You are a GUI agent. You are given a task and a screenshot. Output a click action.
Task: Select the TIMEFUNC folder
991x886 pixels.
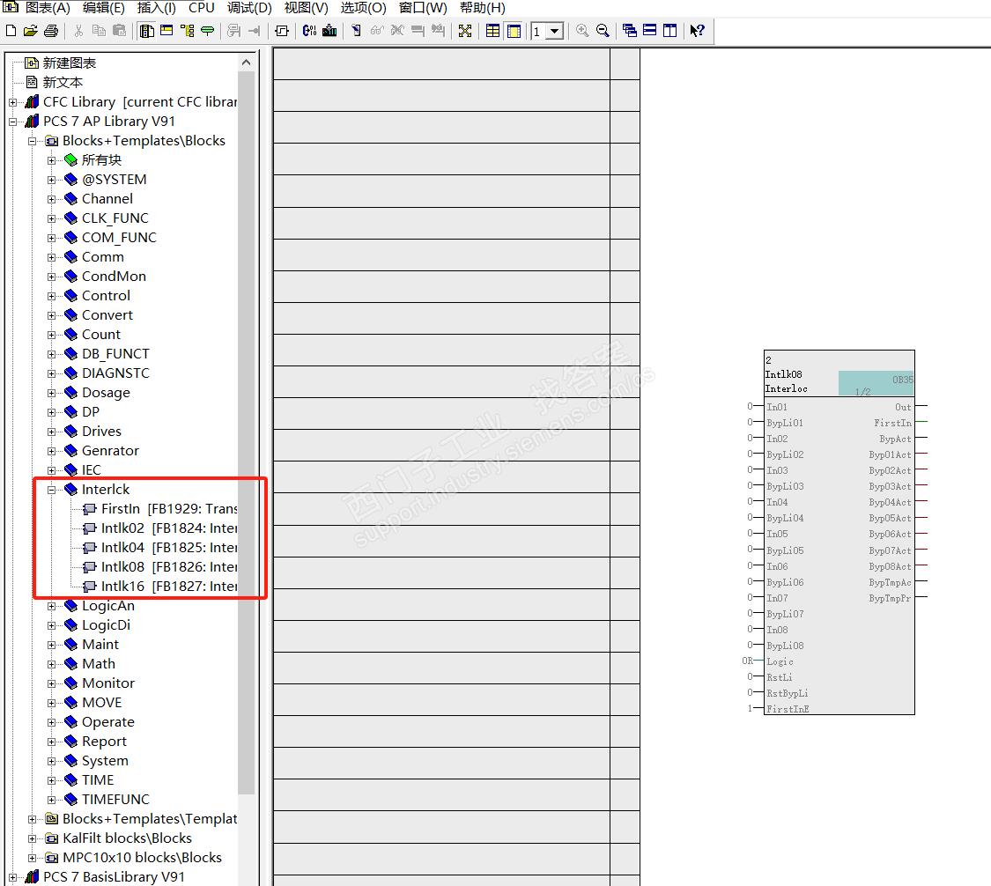click(115, 800)
